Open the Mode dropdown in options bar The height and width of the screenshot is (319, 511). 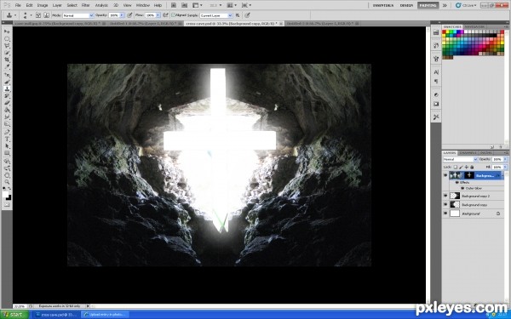pyautogui.click(x=78, y=15)
